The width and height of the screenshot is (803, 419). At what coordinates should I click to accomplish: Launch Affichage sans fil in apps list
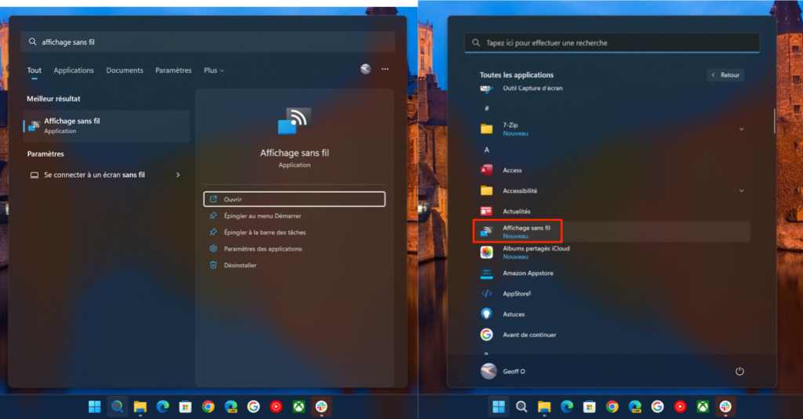tap(612, 232)
